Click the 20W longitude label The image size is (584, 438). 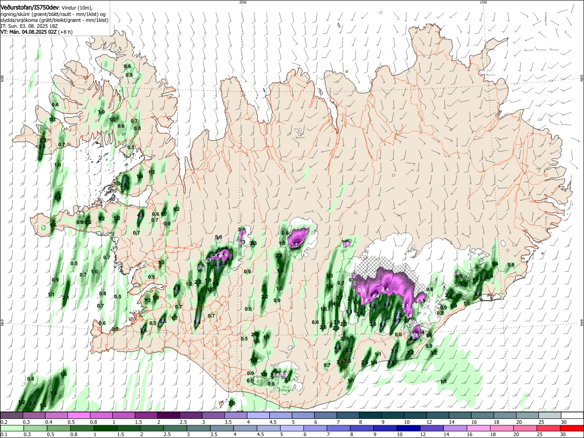[x=243, y=2]
